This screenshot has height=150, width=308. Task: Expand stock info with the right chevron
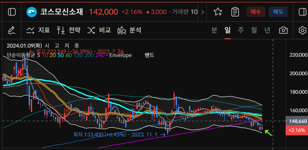(202, 12)
